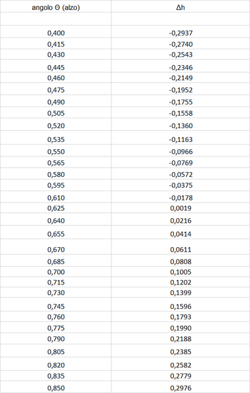250x393 pixels.
Task: Select the cell with value -0,2937
Action: [180, 33]
